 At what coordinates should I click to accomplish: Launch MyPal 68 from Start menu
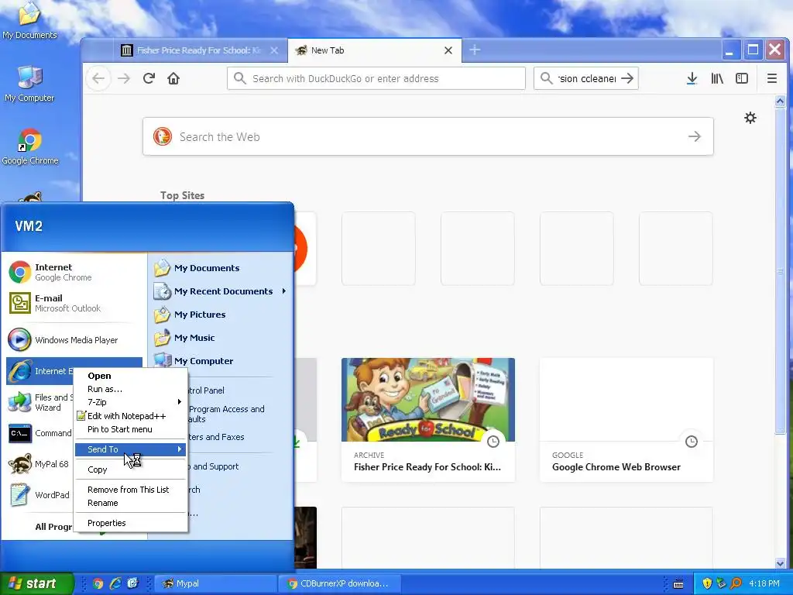pos(39,464)
